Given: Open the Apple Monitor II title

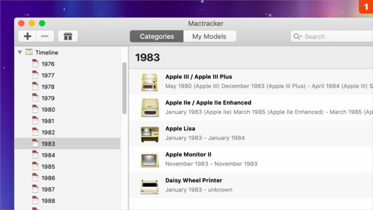Looking at the screenshot, I should (188, 154).
